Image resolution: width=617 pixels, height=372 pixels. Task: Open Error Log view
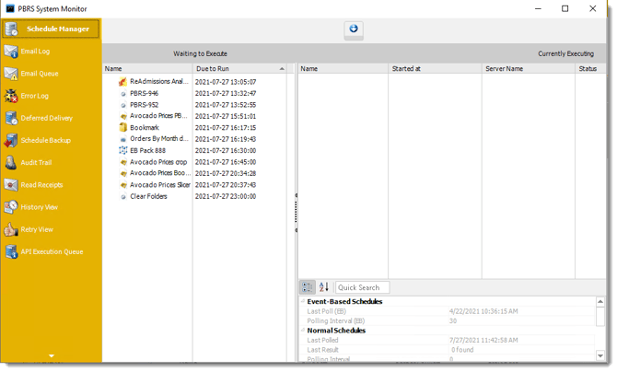point(35,96)
